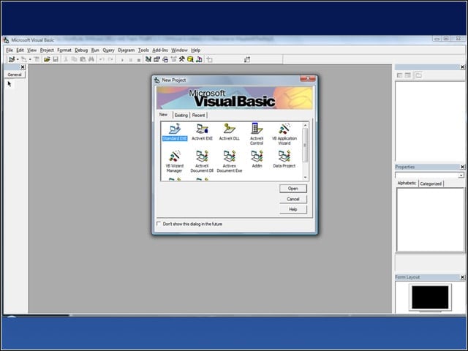Select the ActiveX Document Exe project type
Screen dimensions: 468x351
pyautogui.click(x=229, y=162)
